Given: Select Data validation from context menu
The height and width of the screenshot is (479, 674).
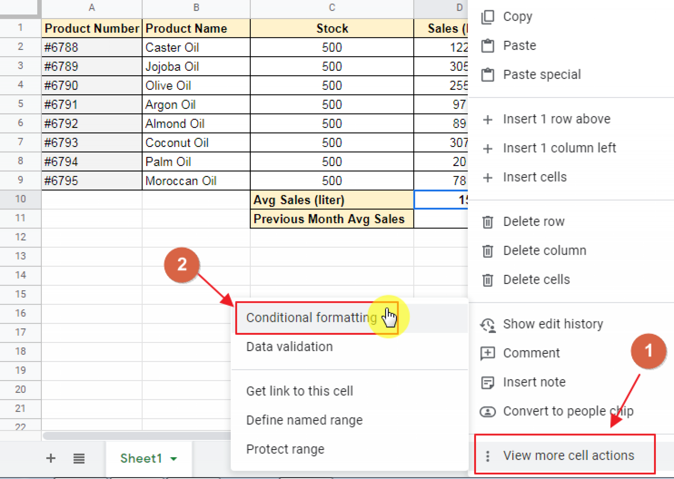Looking at the screenshot, I should pyautogui.click(x=289, y=346).
